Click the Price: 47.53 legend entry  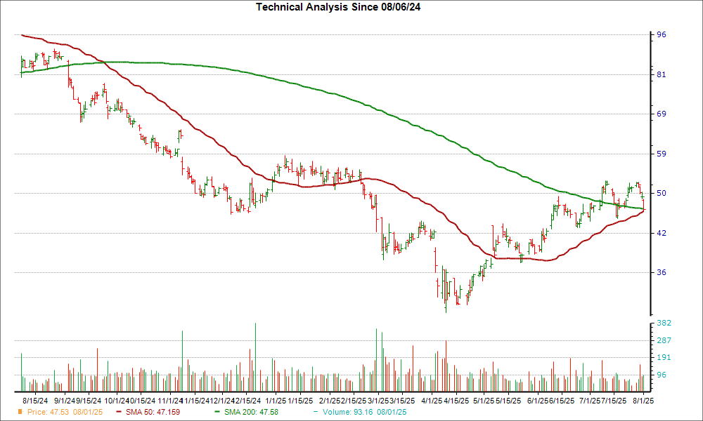click(x=65, y=412)
